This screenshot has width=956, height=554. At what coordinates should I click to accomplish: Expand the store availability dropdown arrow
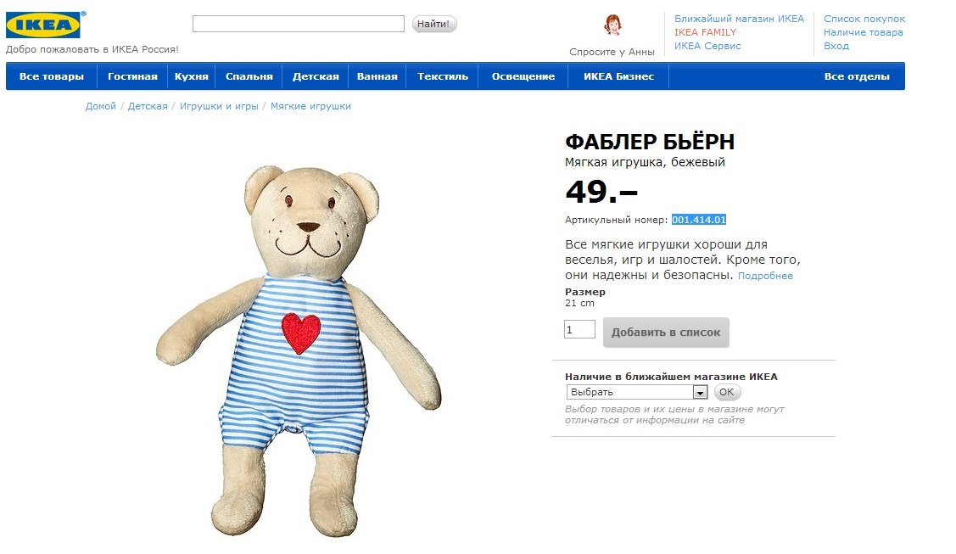(700, 393)
